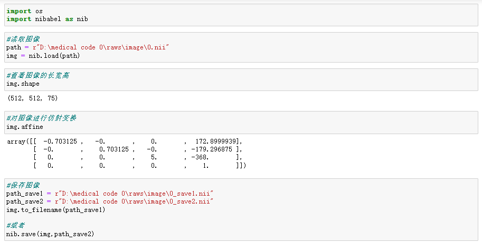
Task: Click the 'import os' code line
Action: coord(24,11)
